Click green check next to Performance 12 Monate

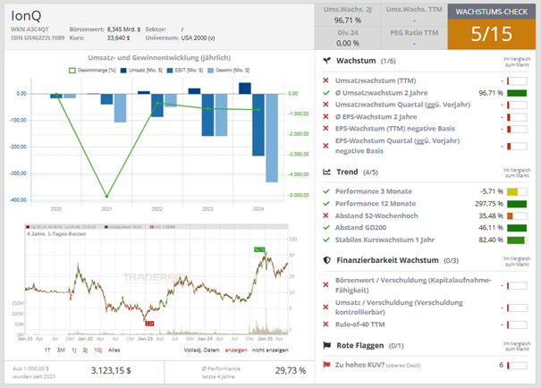[x=326, y=204]
